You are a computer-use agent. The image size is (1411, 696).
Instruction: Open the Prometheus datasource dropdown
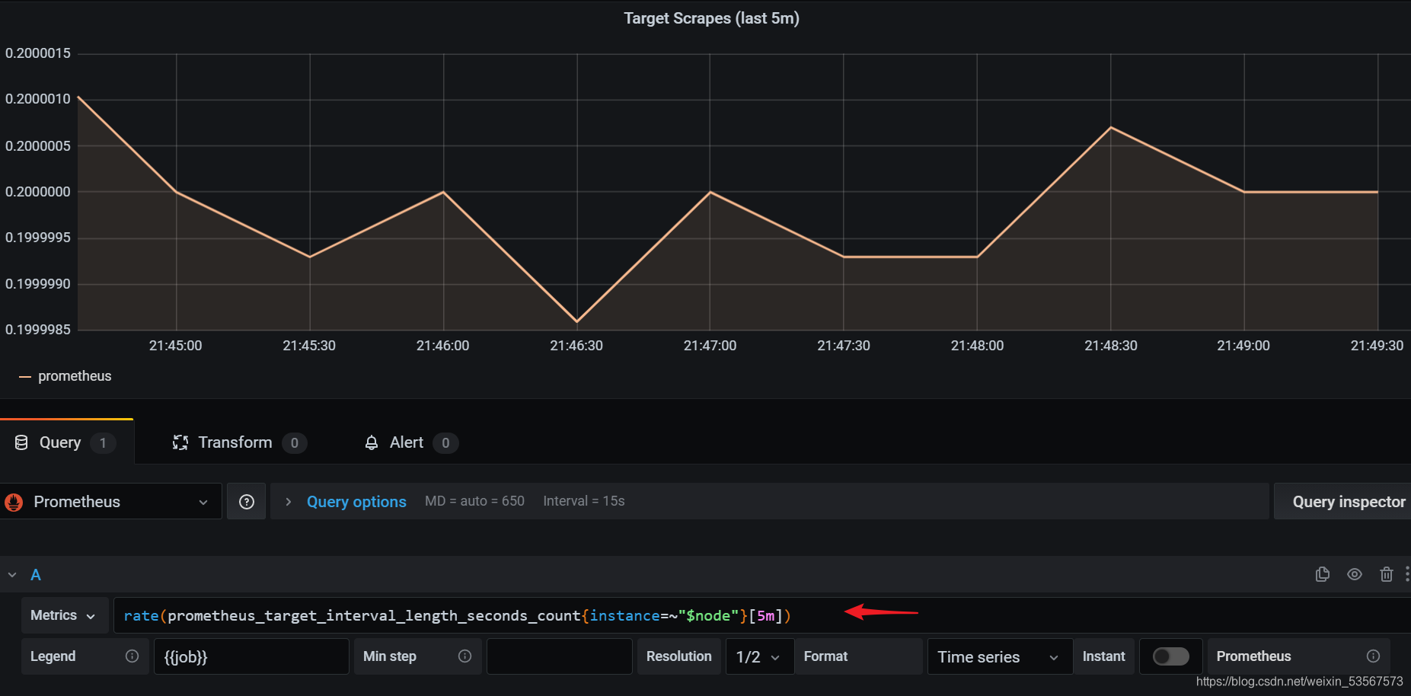tap(111, 502)
